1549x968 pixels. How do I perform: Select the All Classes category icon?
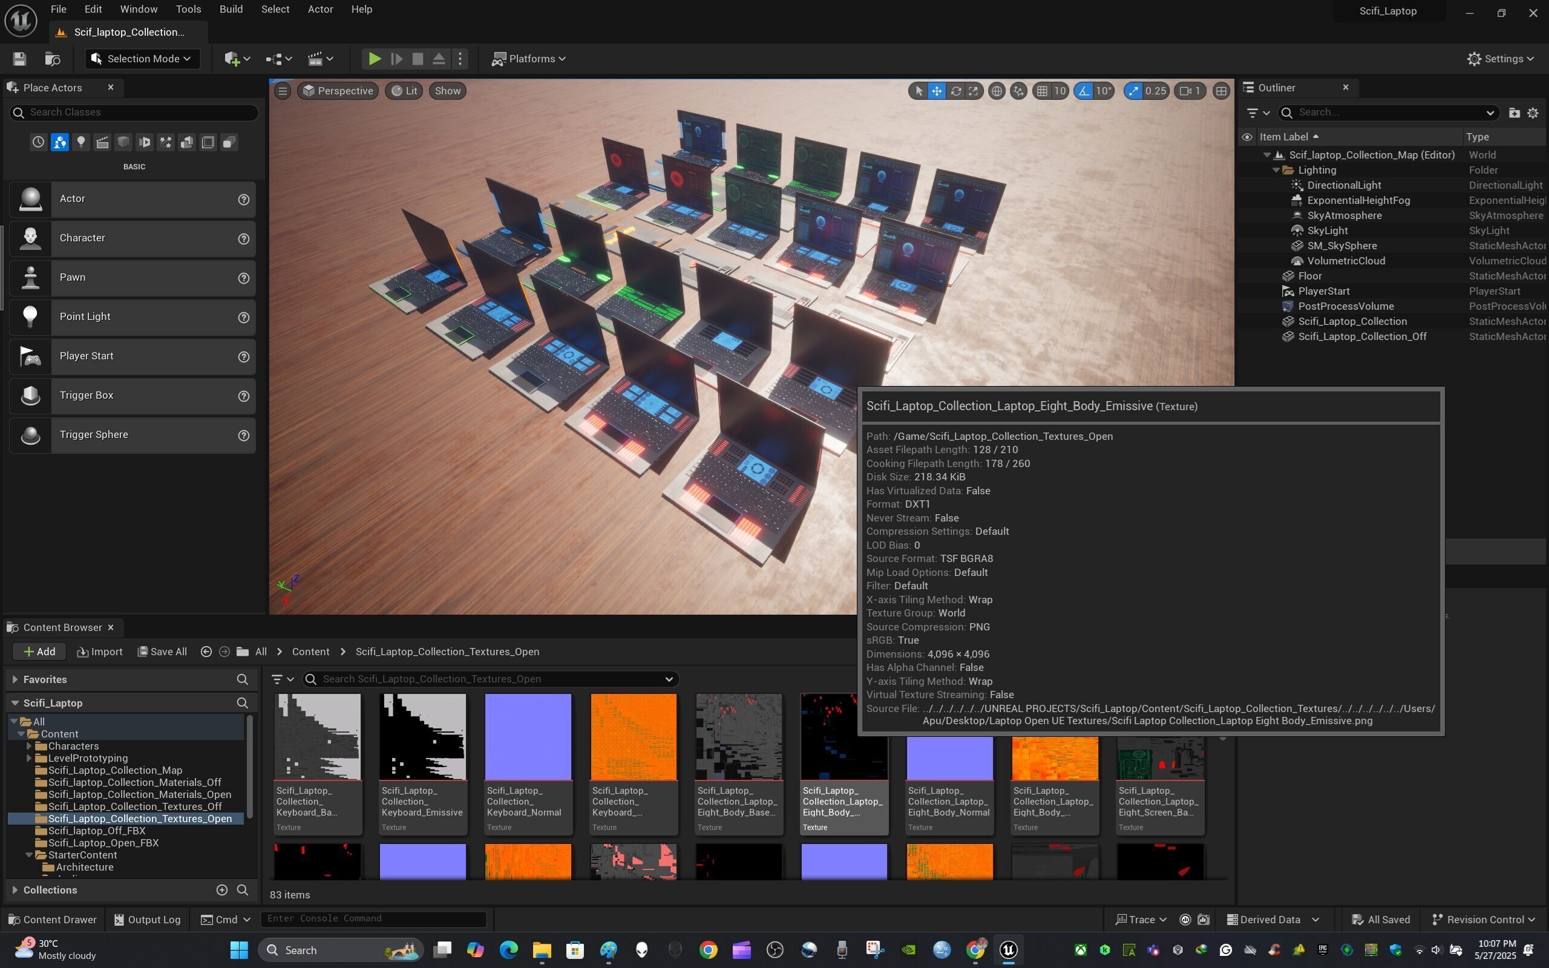pyautogui.click(x=229, y=142)
